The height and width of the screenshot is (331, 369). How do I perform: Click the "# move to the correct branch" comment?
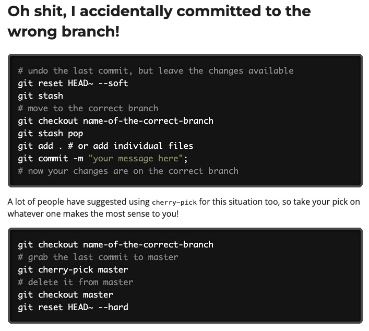(x=88, y=108)
